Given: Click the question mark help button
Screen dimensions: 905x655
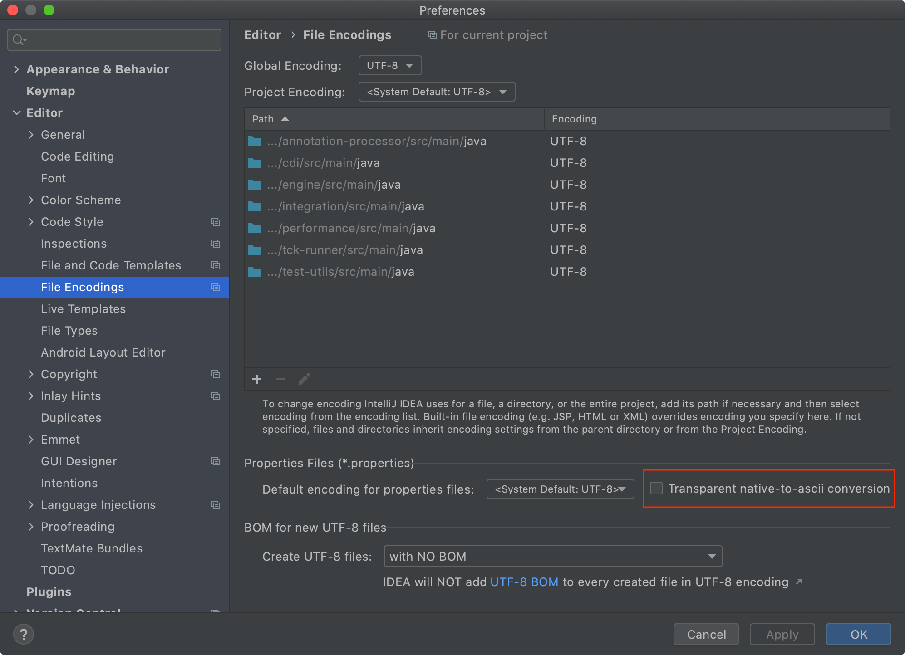Looking at the screenshot, I should (24, 634).
